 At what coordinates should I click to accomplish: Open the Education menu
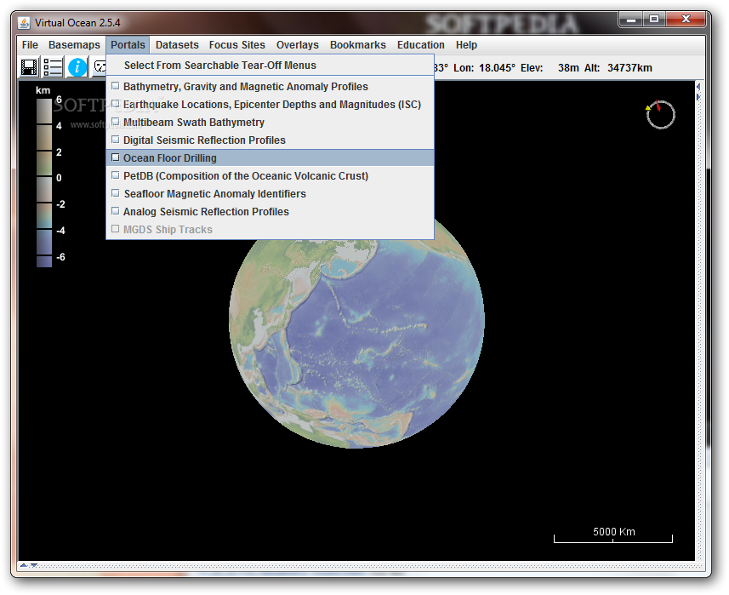pos(421,45)
